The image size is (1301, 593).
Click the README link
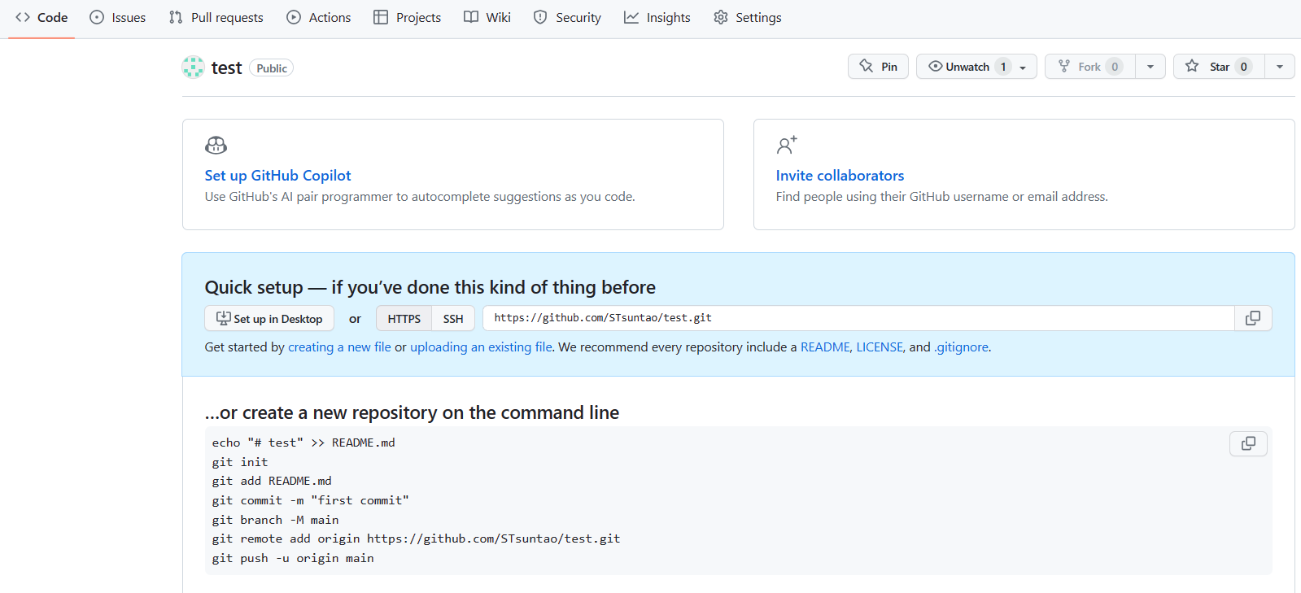coord(825,347)
